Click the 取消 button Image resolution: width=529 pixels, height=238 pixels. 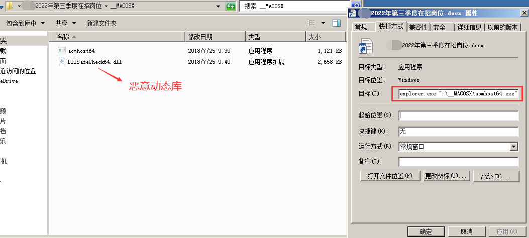[466, 231]
